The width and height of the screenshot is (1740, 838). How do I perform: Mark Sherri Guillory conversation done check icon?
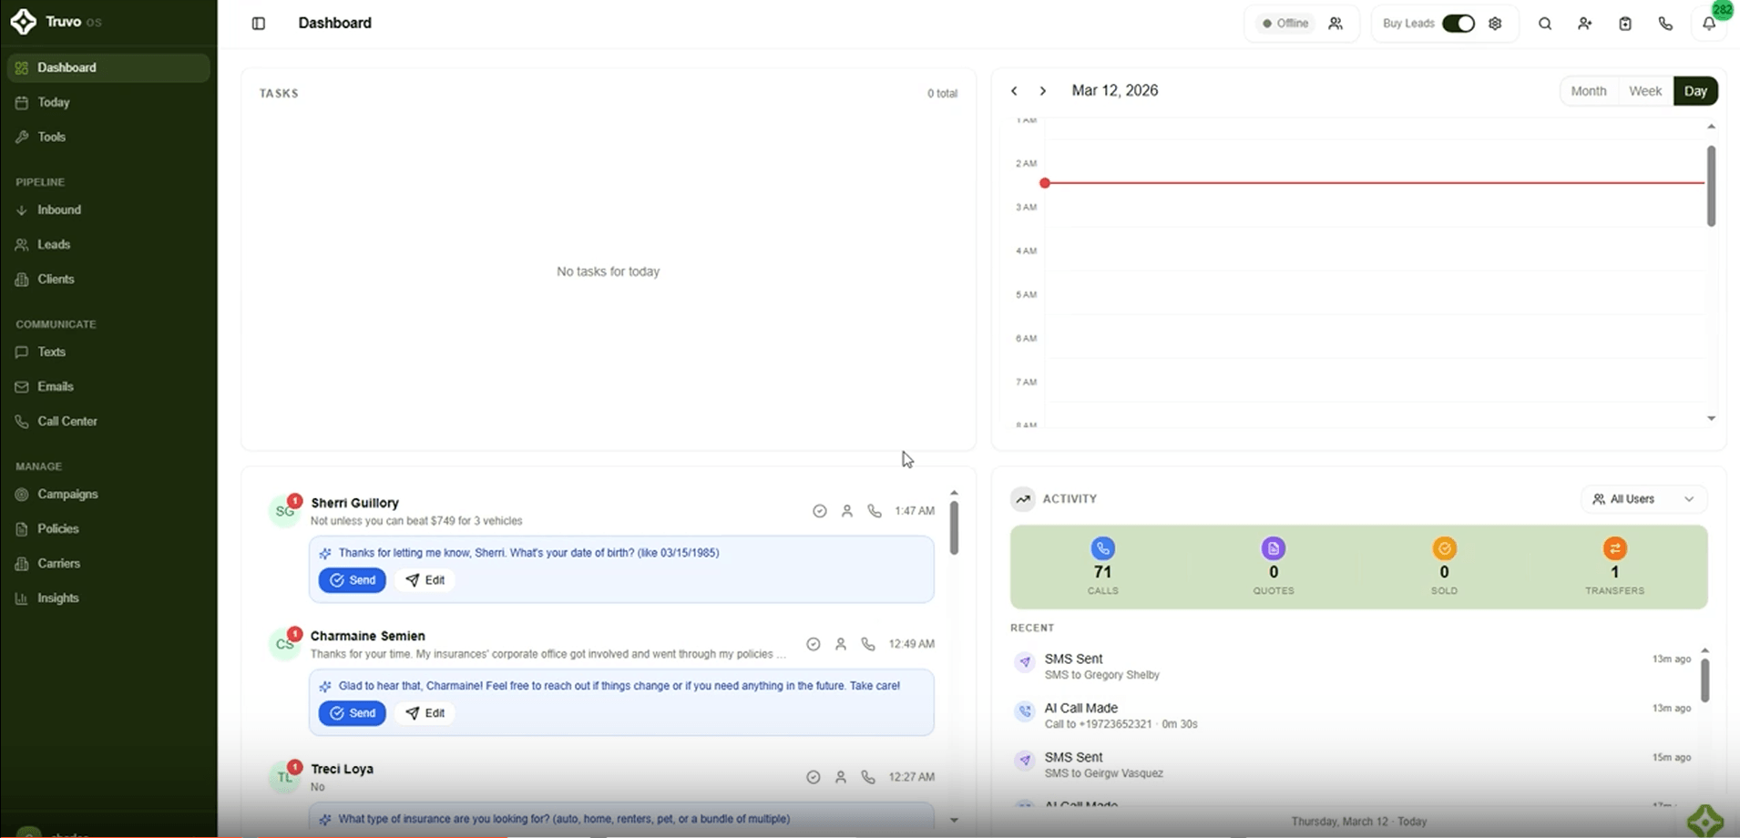click(820, 511)
